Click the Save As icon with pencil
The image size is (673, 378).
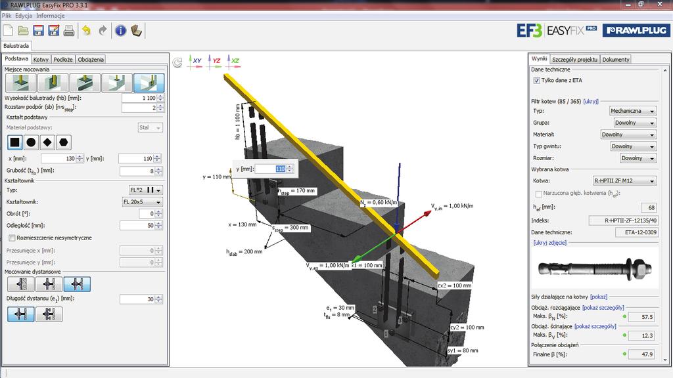click(x=54, y=30)
